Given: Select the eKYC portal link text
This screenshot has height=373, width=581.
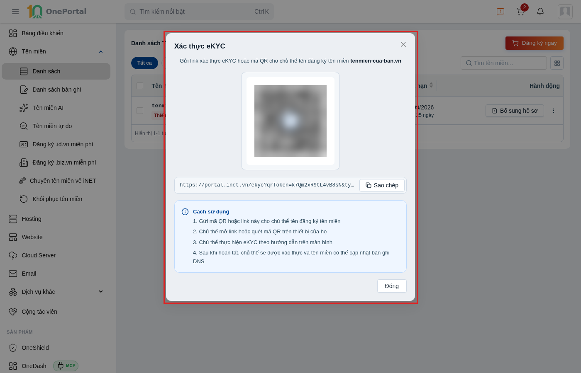Looking at the screenshot, I should (x=267, y=185).
